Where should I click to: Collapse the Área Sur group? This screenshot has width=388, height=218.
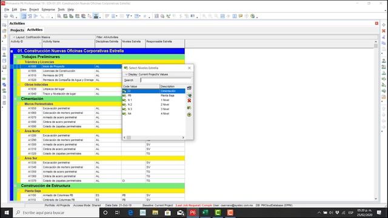tap(19, 158)
